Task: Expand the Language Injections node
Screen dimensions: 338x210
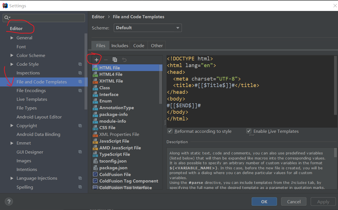Action: (12, 178)
